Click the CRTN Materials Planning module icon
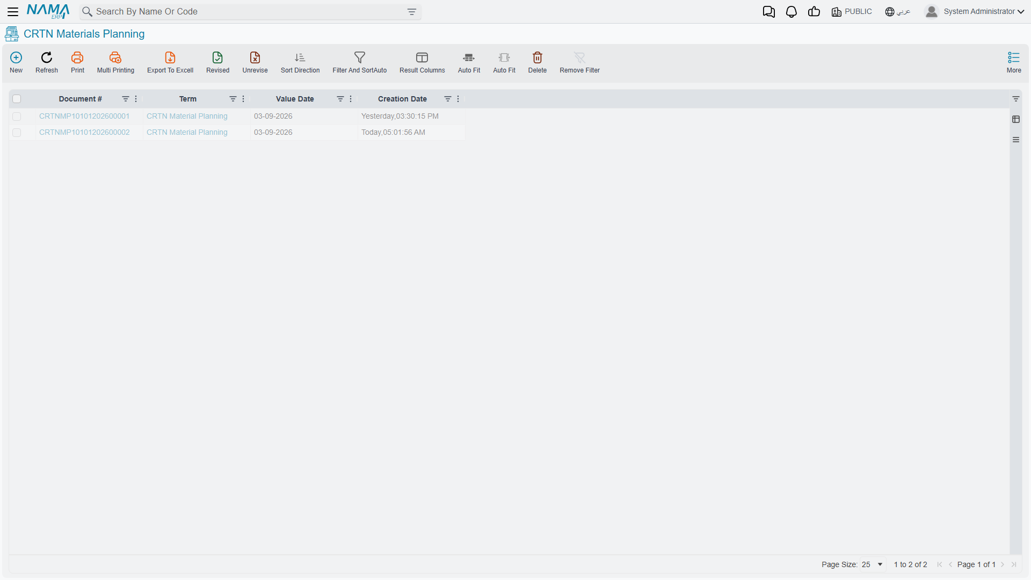 tap(12, 34)
